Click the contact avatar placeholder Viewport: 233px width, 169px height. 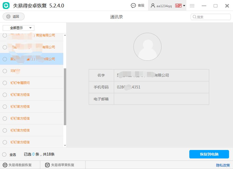pos(147,46)
